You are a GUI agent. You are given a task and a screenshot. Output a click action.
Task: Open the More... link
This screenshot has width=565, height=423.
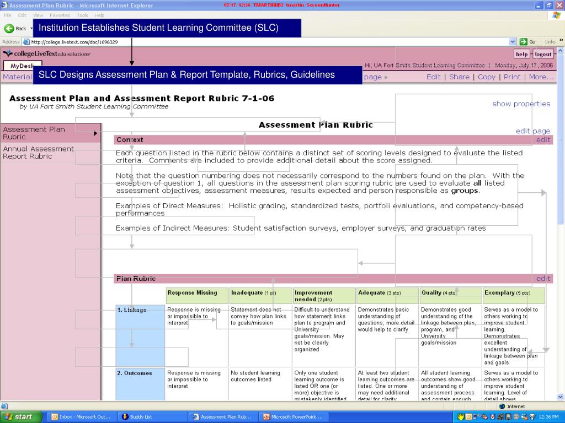click(541, 77)
